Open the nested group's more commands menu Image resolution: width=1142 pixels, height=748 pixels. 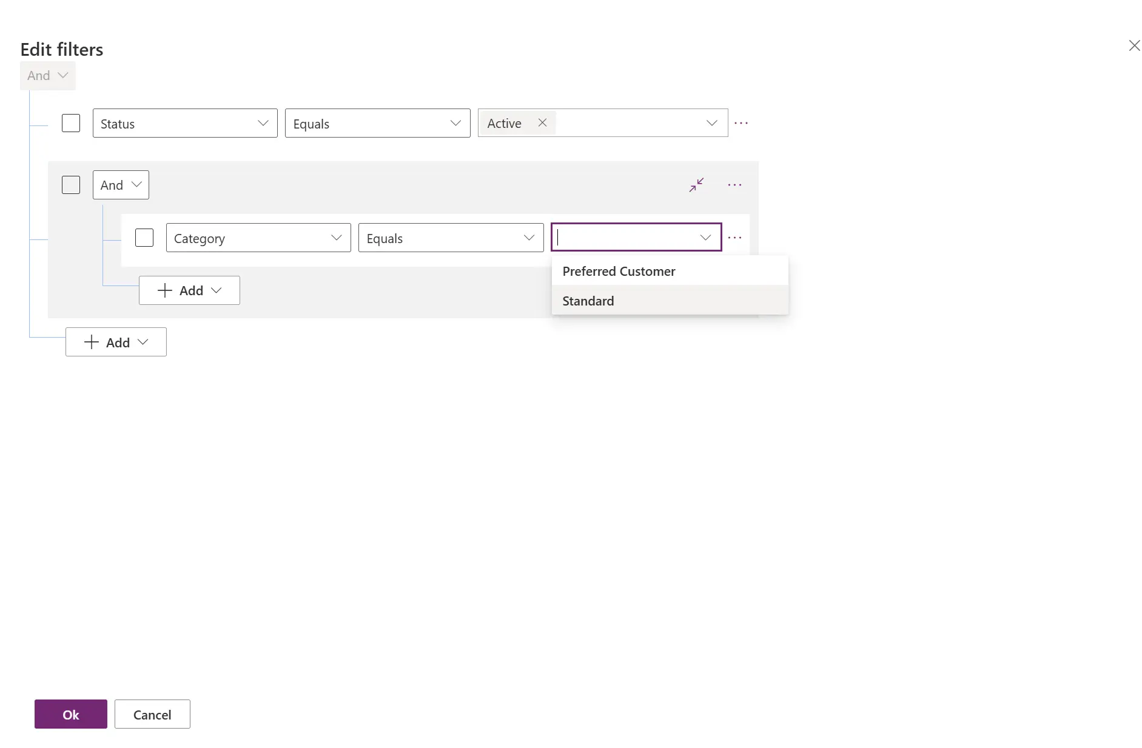coord(734,184)
